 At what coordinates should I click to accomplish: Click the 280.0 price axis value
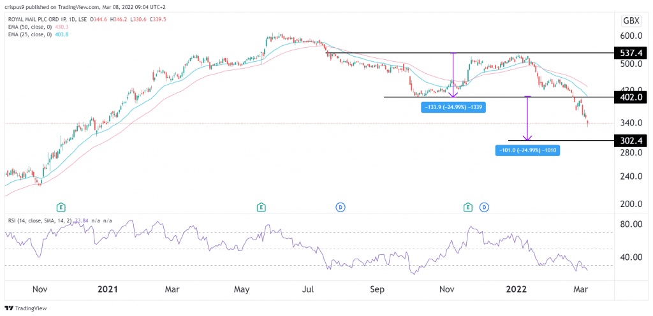[630, 153]
